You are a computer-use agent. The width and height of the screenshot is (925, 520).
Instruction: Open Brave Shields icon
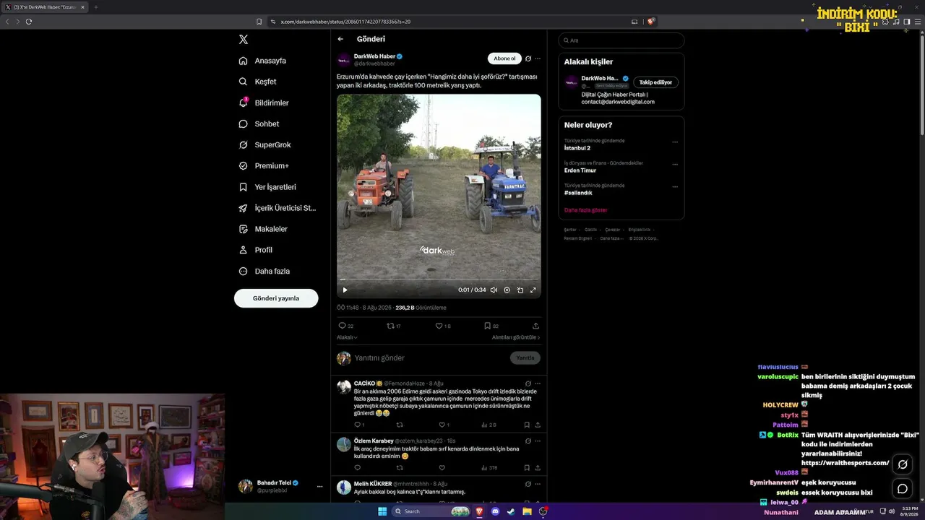click(x=650, y=22)
